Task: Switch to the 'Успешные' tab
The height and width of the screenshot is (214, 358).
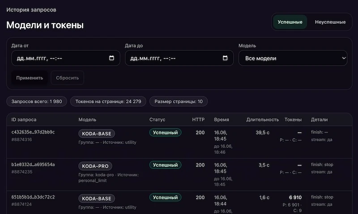Action: pyautogui.click(x=290, y=22)
